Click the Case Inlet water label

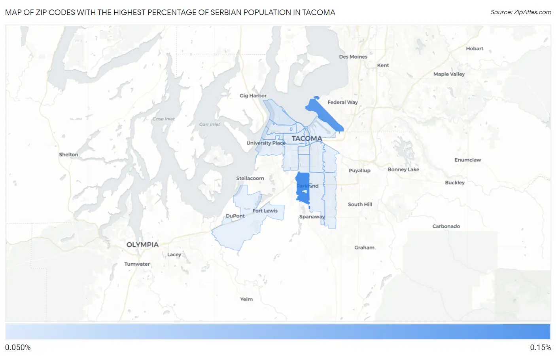tap(164, 119)
